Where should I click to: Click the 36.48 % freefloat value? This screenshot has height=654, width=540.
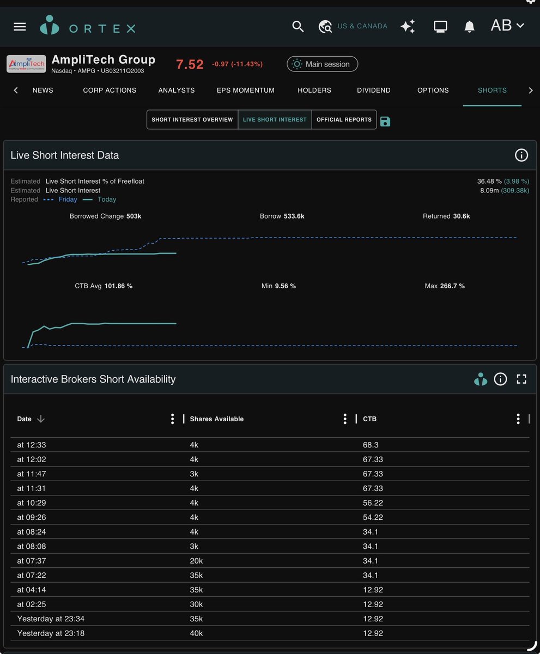tap(489, 181)
